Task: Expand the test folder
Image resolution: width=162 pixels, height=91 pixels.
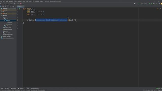Action: tap(3, 26)
